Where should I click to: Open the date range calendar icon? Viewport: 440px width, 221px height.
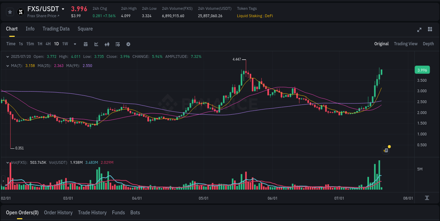coord(86,44)
